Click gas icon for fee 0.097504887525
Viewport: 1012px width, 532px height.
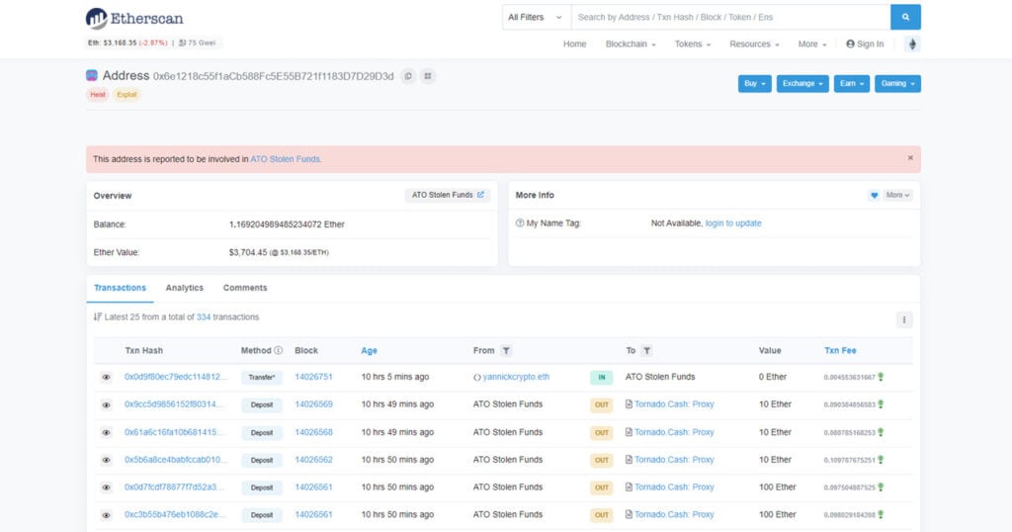click(x=881, y=488)
